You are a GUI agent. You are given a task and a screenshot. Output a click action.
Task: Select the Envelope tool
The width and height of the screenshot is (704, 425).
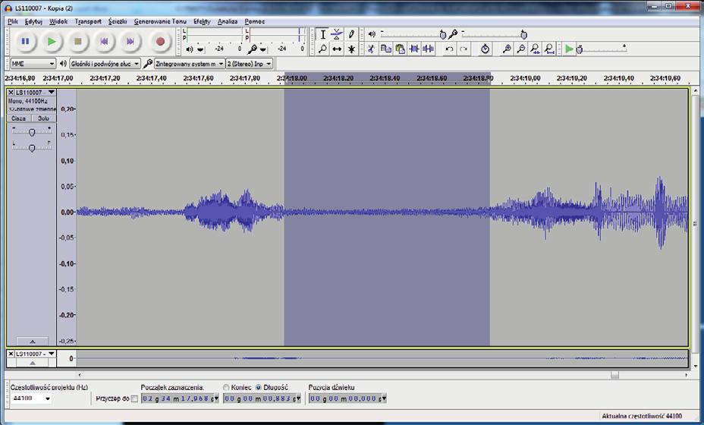pos(337,35)
